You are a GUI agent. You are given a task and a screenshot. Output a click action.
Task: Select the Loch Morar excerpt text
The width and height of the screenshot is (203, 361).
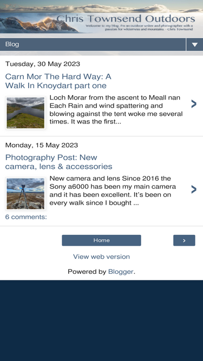point(116,109)
